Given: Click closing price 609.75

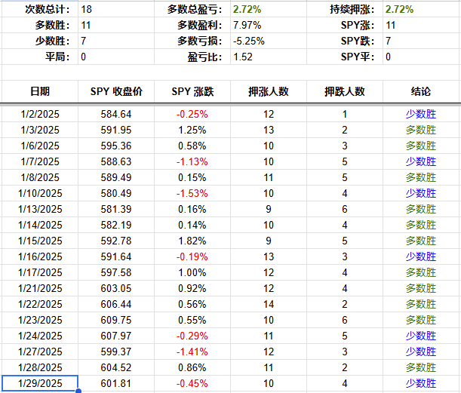Looking at the screenshot, I should tap(116, 321).
